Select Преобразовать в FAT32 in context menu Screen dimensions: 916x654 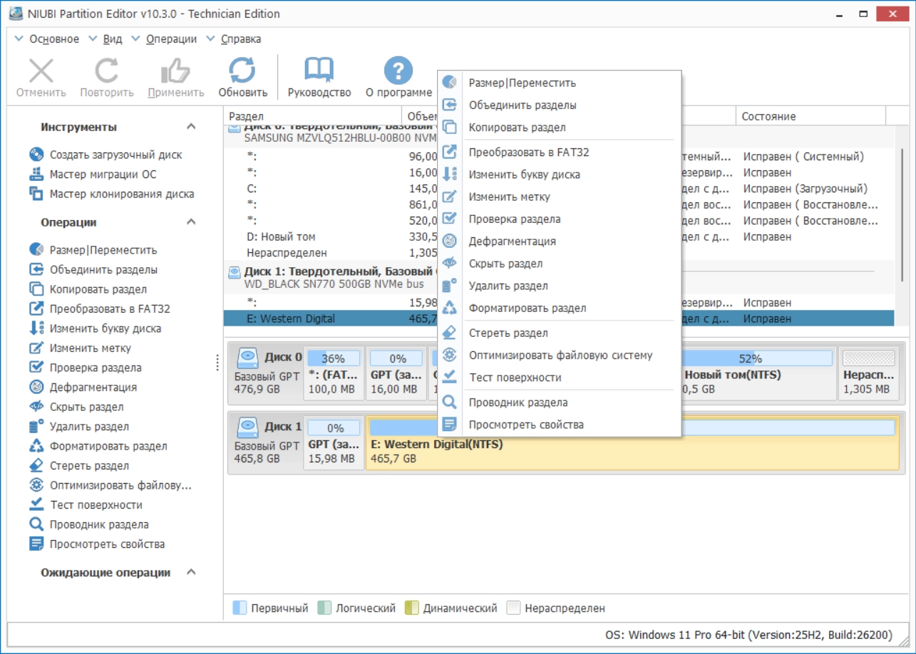click(x=560, y=152)
